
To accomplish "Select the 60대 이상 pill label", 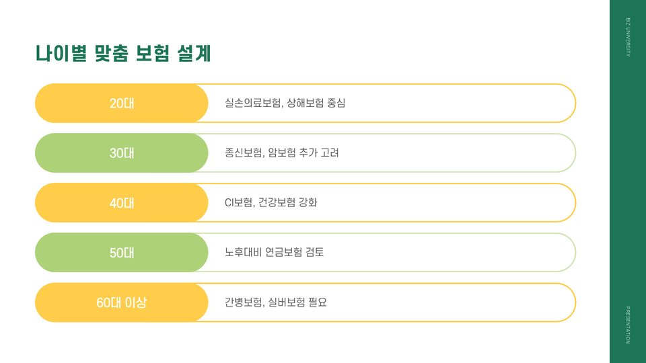I will tap(122, 302).
